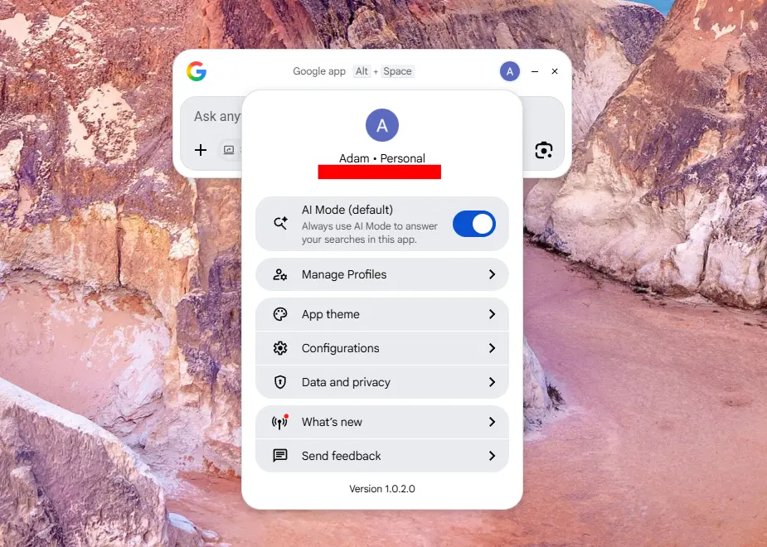
Task: Click the Send feedback message icon
Action: [x=280, y=456]
